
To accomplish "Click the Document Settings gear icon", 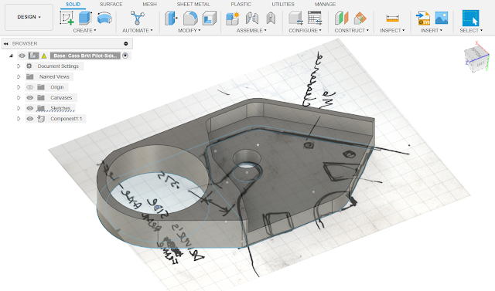I will (x=29, y=66).
